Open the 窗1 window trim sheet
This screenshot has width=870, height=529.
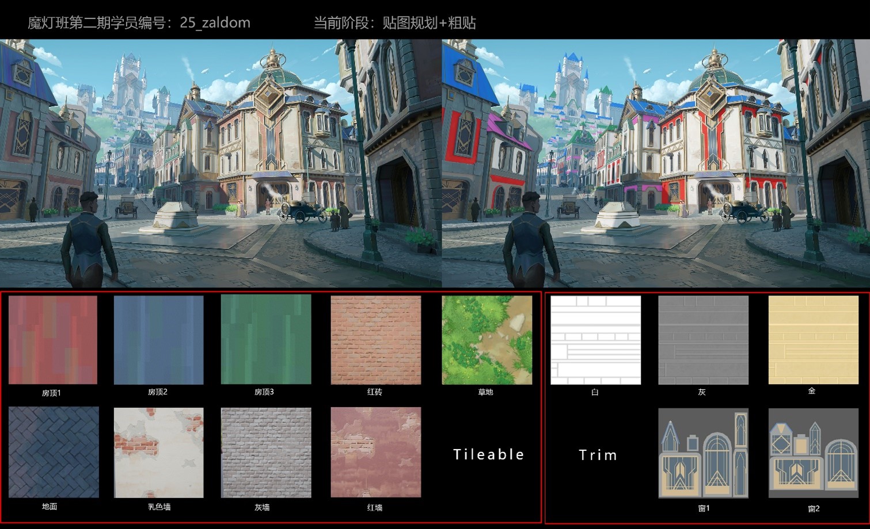(703, 453)
